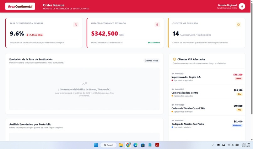Click the muted volume tray icon
The height and width of the screenshot is (149, 253).
click(x=233, y=145)
